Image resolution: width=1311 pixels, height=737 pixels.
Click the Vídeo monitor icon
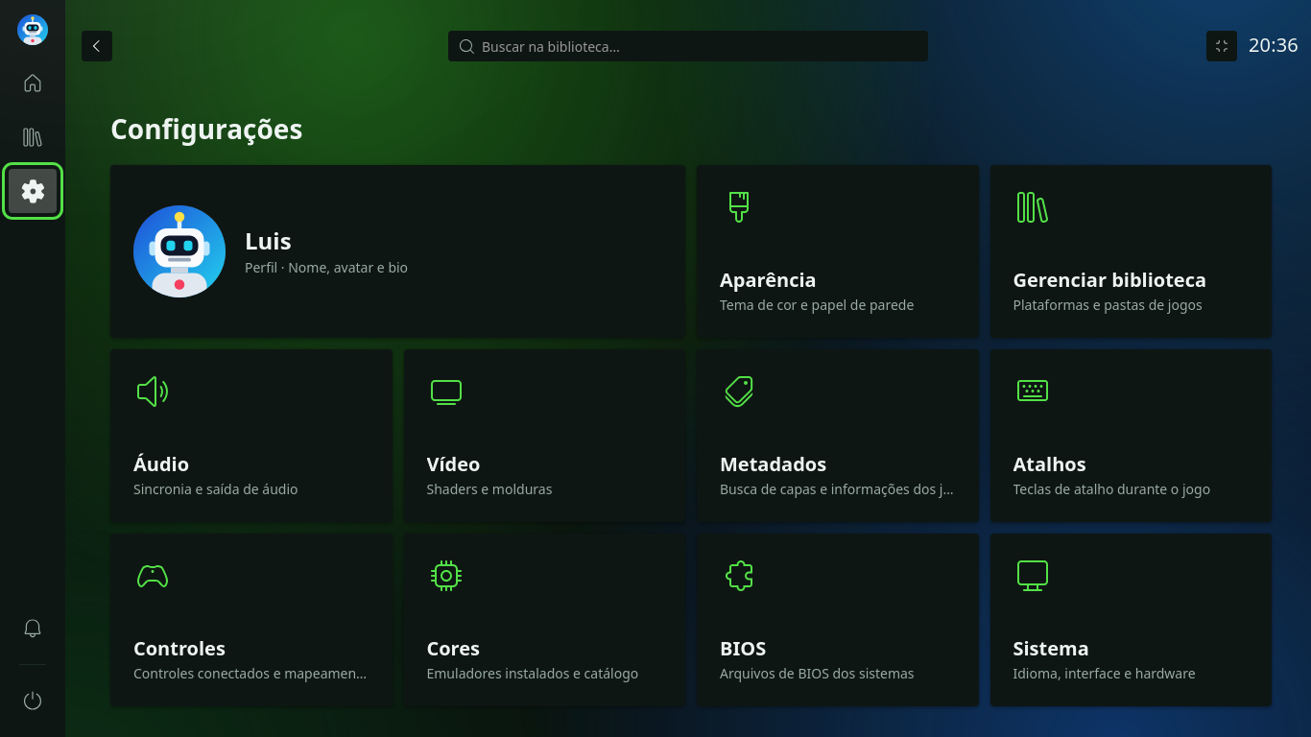click(x=446, y=392)
